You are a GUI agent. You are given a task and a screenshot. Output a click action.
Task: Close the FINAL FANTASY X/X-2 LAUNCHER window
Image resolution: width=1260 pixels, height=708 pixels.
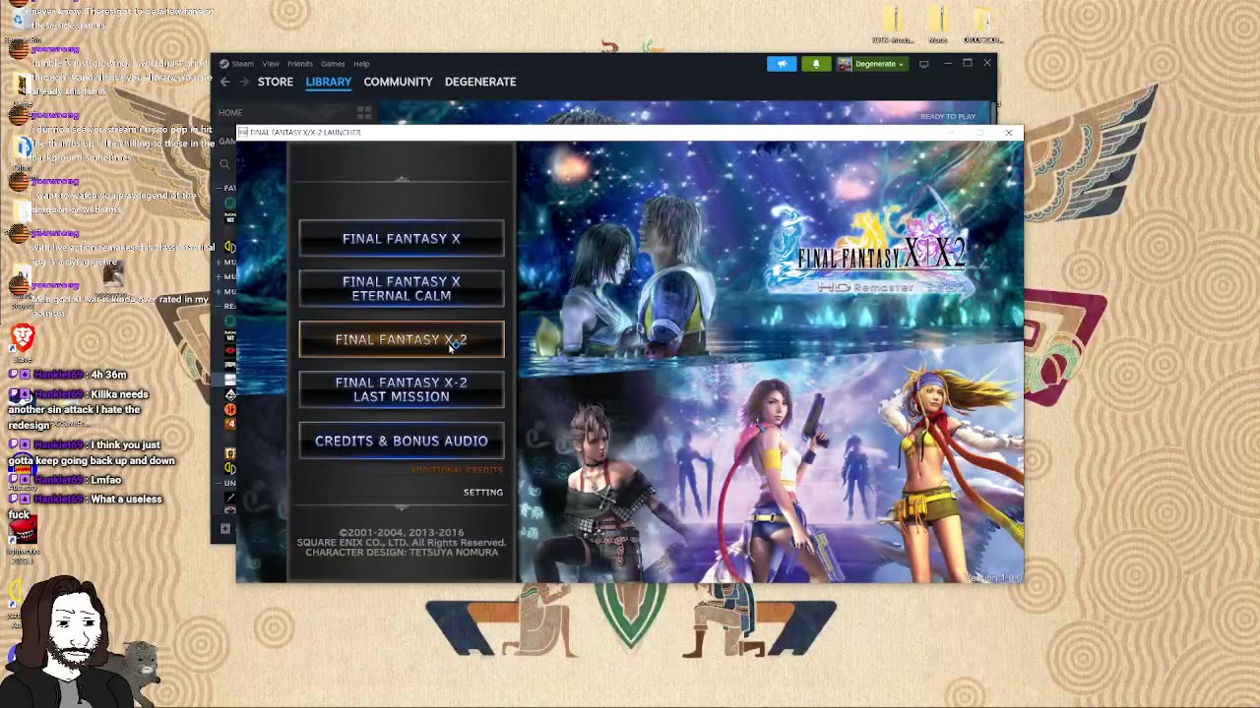[x=1008, y=132]
